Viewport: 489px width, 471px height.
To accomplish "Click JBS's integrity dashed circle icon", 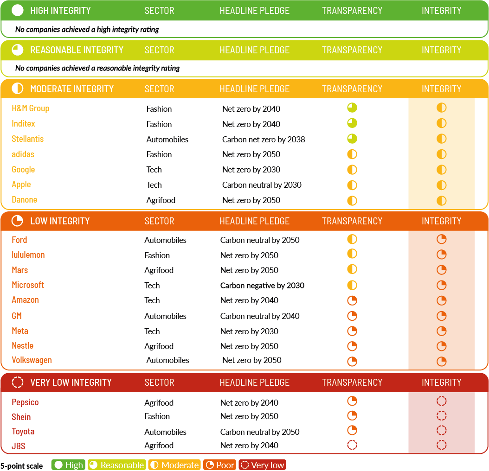I will coord(441,445).
